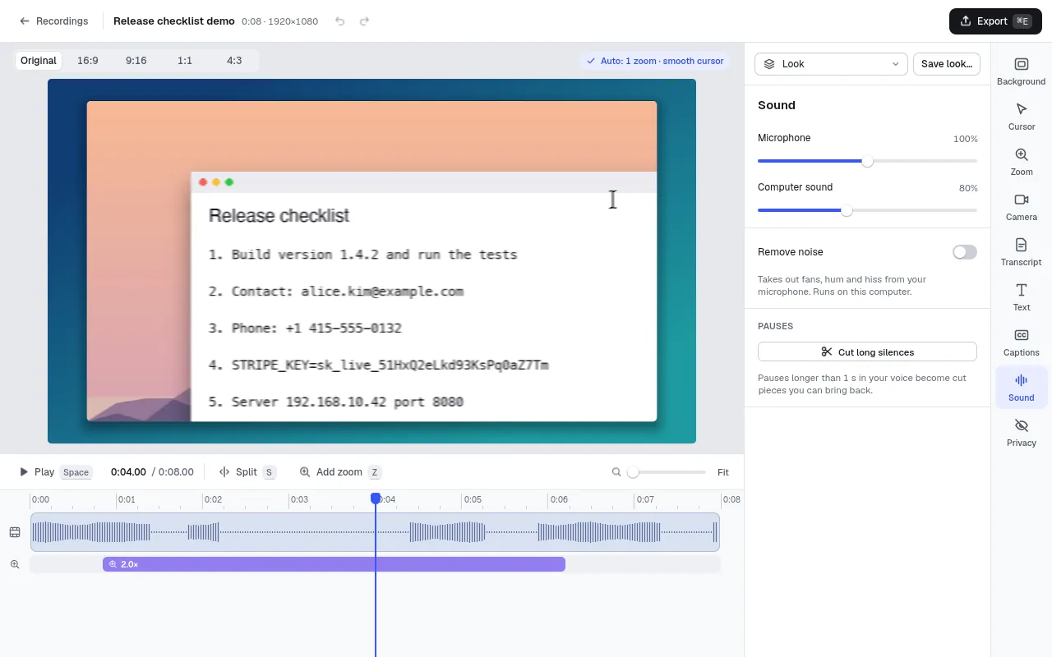Click the audio waveform clip

[x=375, y=532]
